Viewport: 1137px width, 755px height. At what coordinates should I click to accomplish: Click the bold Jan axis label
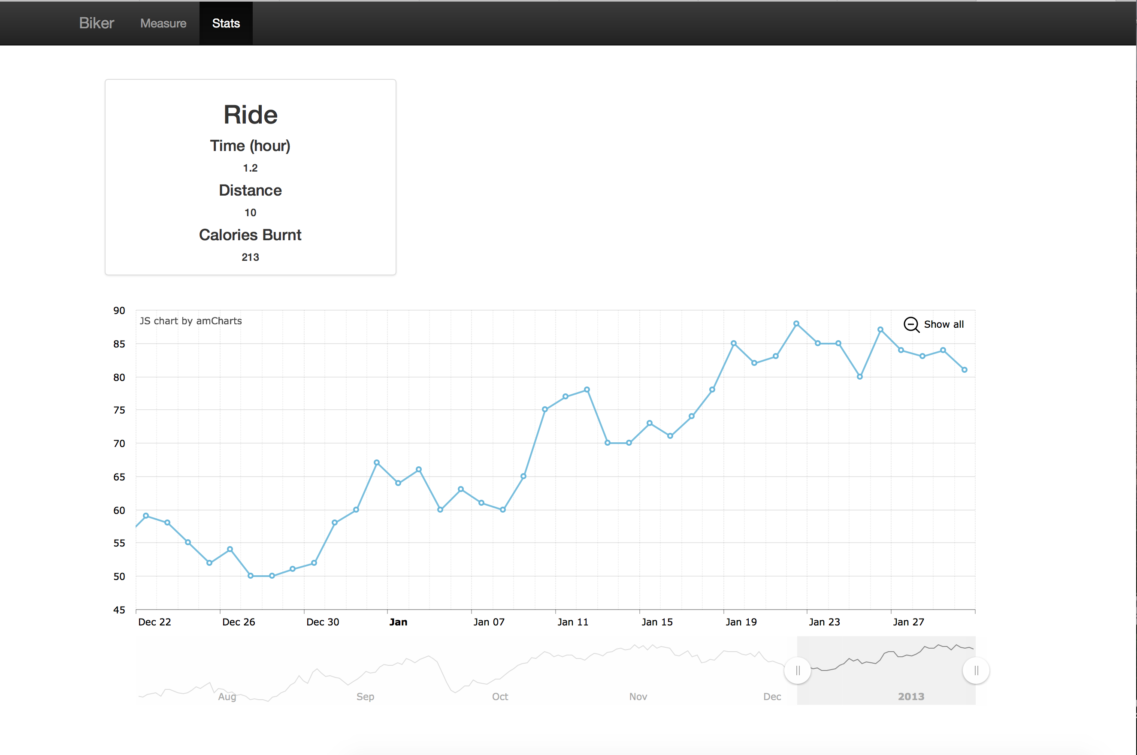pos(398,622)
